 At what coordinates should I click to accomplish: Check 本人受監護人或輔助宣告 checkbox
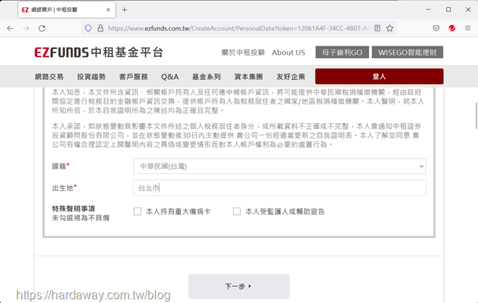coord(237,211)
